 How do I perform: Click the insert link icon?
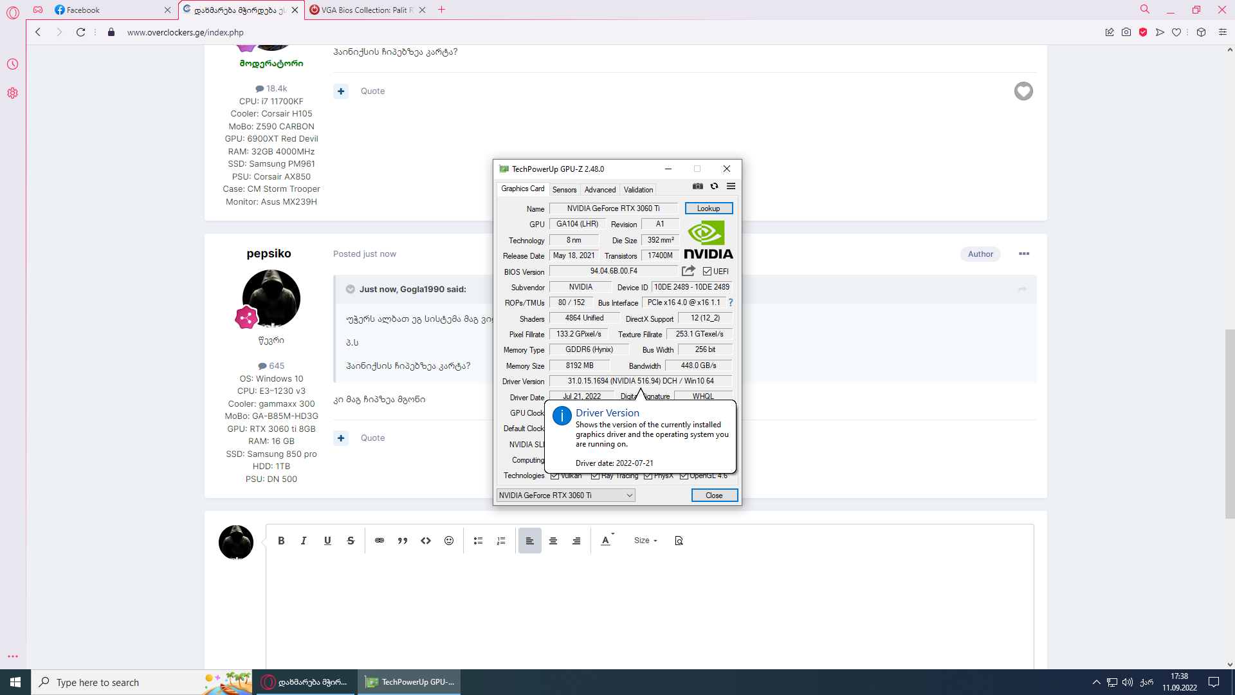[380, 541]
